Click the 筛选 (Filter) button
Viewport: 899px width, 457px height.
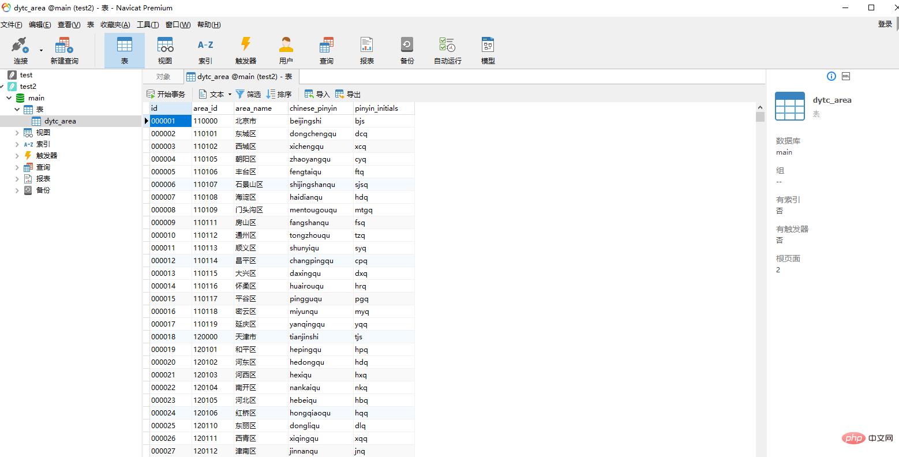pos(248,94)
